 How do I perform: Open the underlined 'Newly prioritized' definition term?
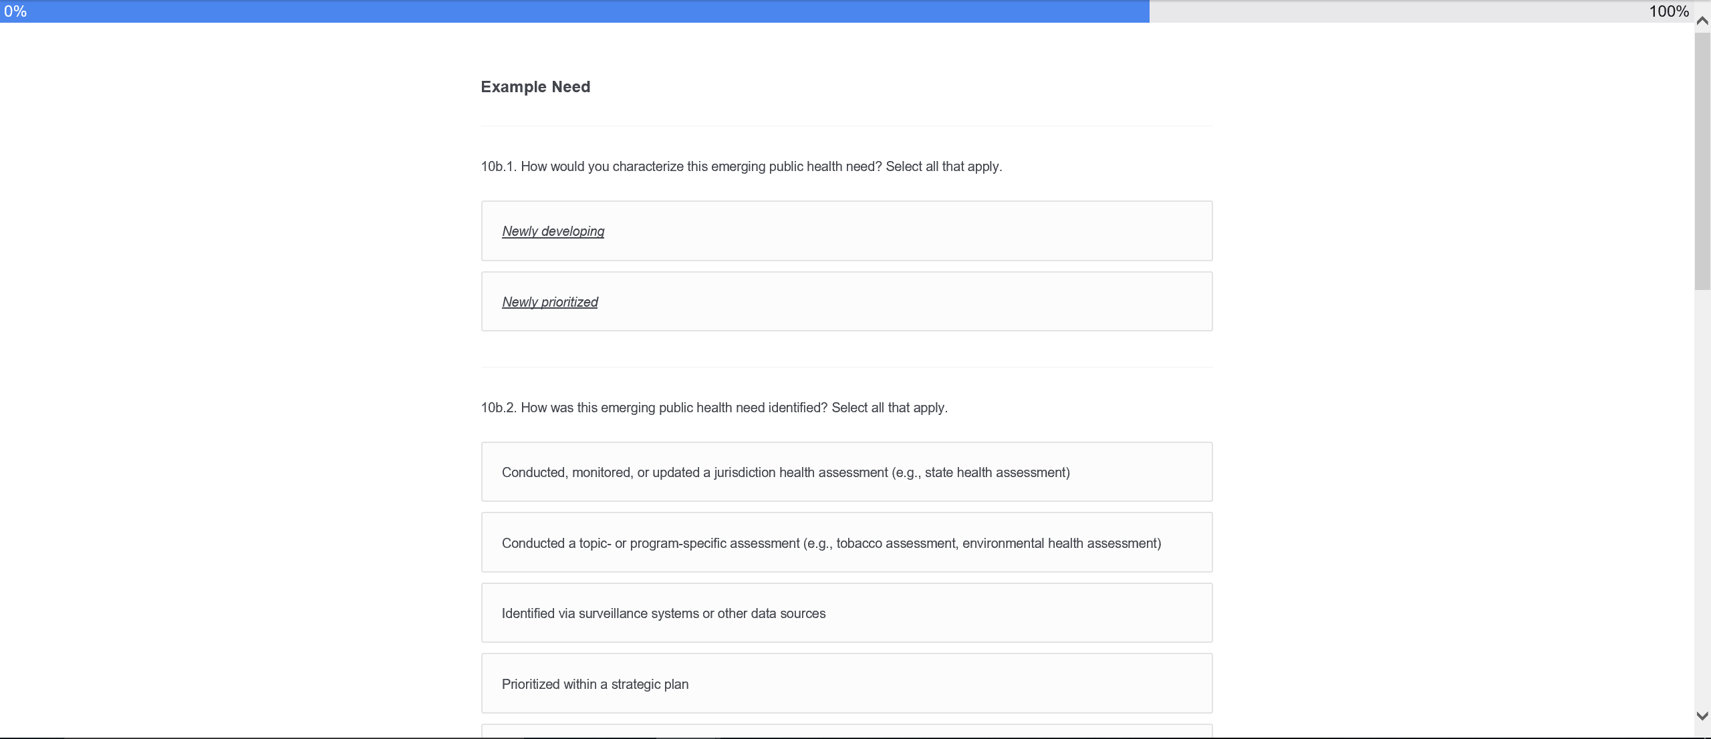click(549, 302)
